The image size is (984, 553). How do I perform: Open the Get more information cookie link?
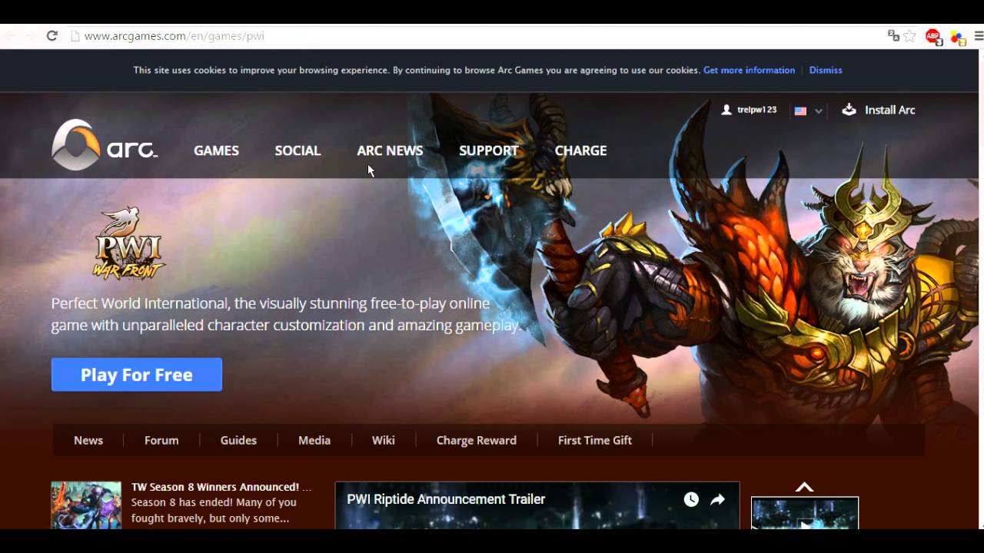pyautogui.click(x=749, y=70)
